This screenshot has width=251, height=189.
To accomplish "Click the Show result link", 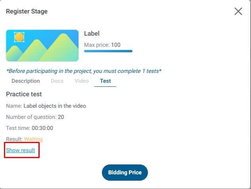I will point(21,150).
